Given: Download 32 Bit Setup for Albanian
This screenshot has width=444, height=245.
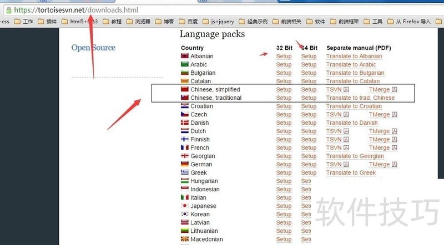Looking at the screenshot, I should pos(284,57).
